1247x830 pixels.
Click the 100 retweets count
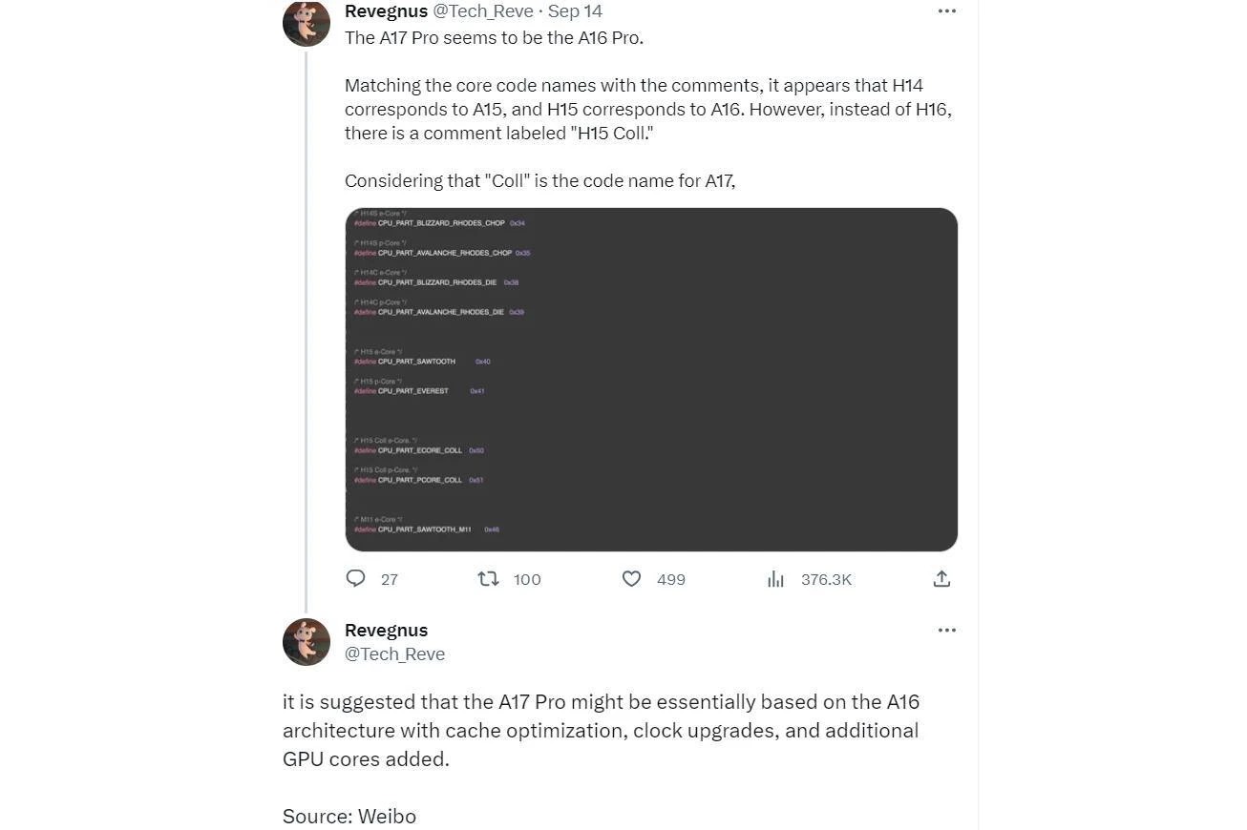pos(527,579)
